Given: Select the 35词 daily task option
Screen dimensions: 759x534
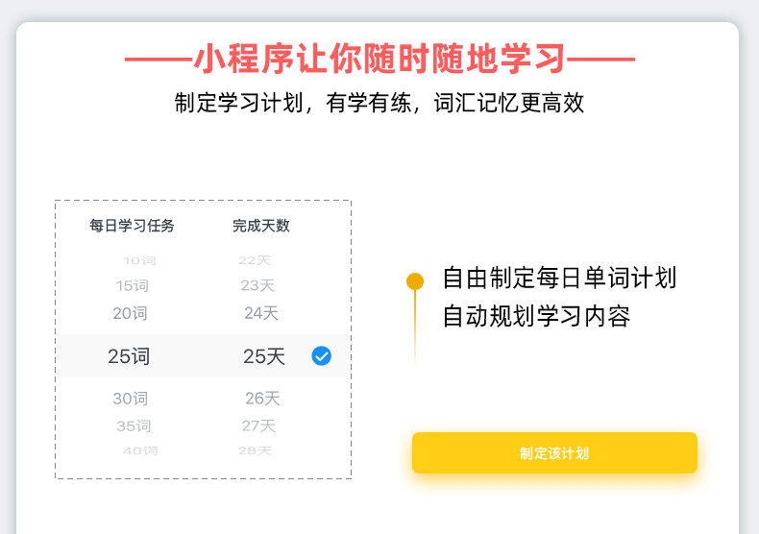Looking at the screenshot, I should [134, 425].
